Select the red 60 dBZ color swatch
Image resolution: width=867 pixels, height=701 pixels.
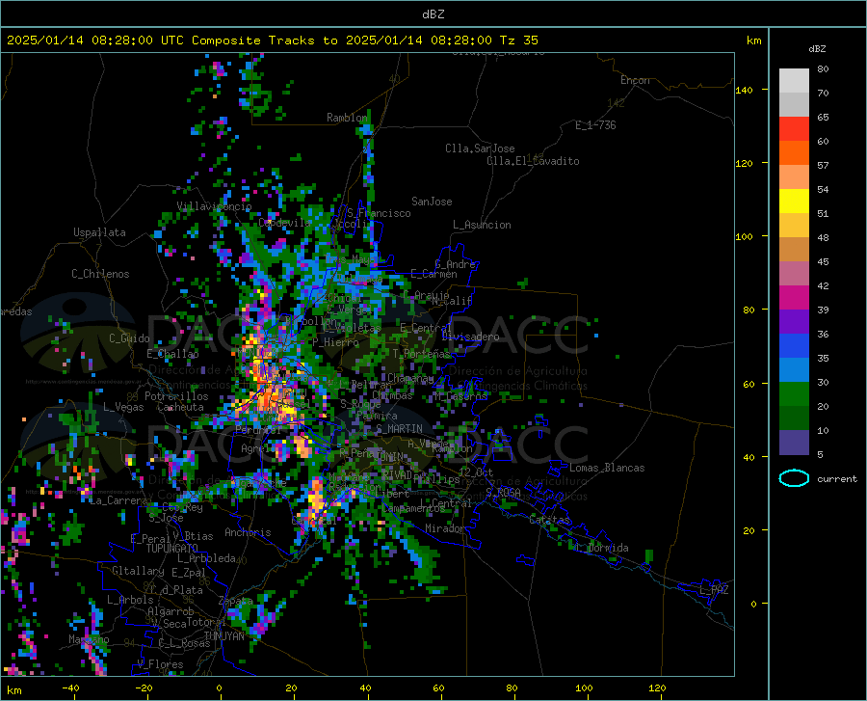pyautogui.click(x=794, y=129)
